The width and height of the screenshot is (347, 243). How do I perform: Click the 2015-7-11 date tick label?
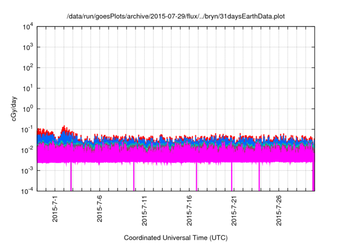pos(144,210)
